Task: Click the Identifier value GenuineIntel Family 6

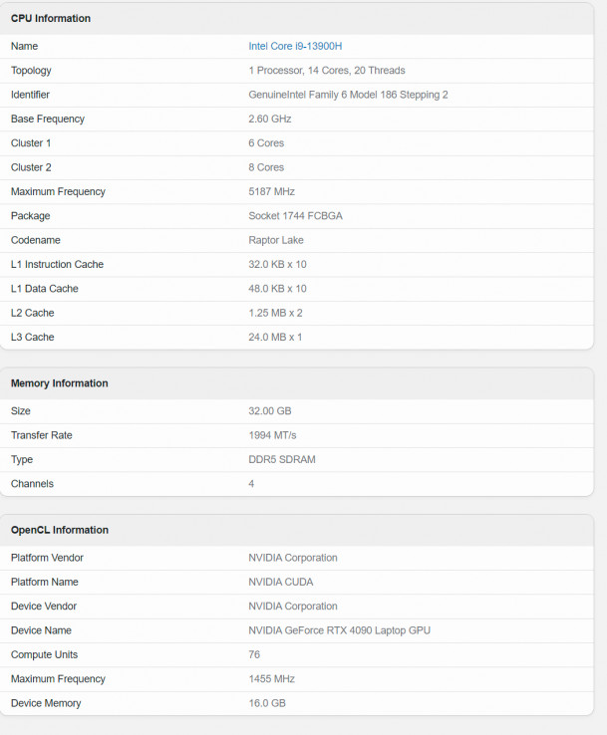Action: 348,95
